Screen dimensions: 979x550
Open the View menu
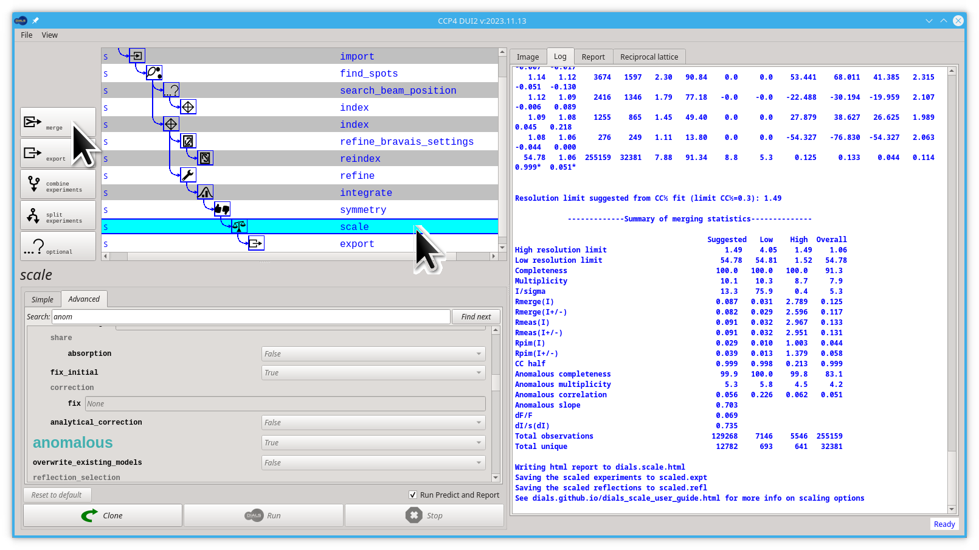pyautogui.click(x=50, y=35)
